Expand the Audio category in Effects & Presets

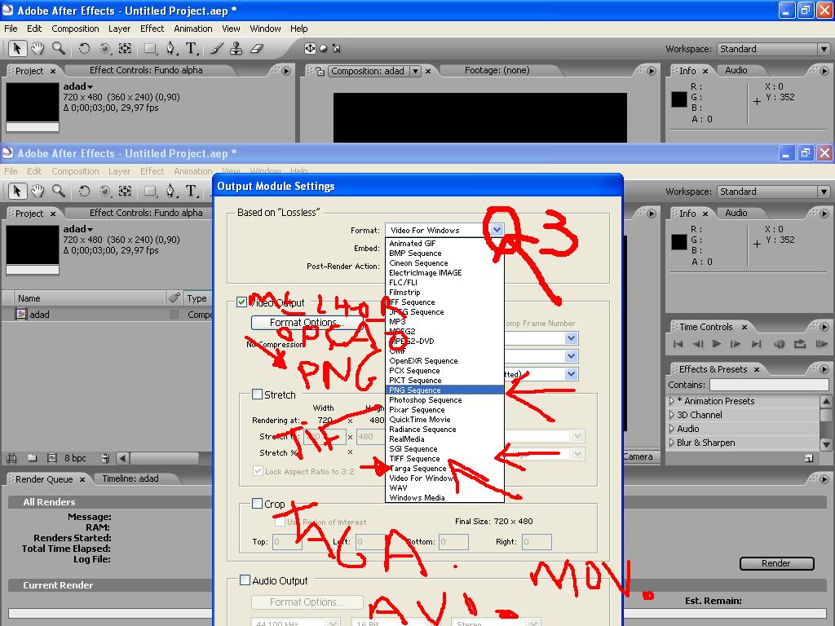click(x=672, y=429)
